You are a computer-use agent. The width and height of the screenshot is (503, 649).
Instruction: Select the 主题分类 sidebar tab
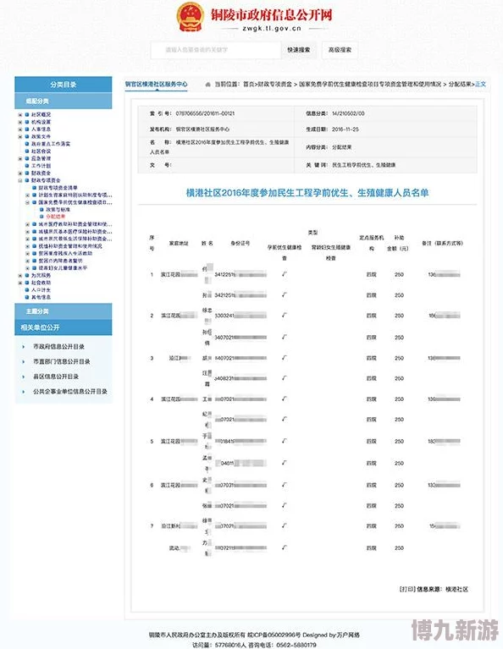64,311
